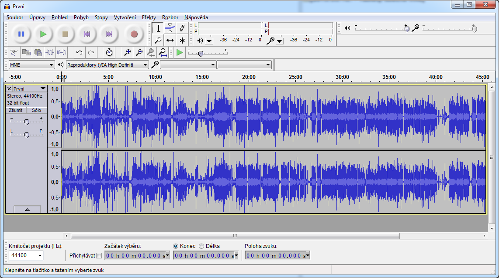Click the output volume mixer slider
This screenshot has height=278, width=499.
382,29
